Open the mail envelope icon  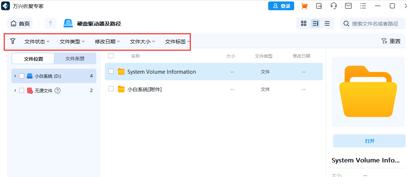348,6
